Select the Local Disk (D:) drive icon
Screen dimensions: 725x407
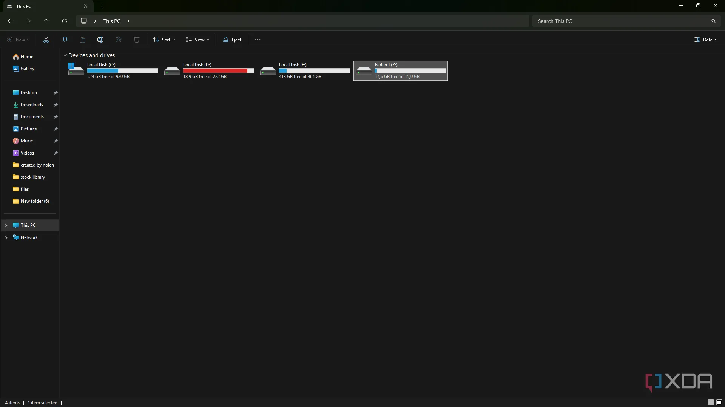tap(172, 71)
